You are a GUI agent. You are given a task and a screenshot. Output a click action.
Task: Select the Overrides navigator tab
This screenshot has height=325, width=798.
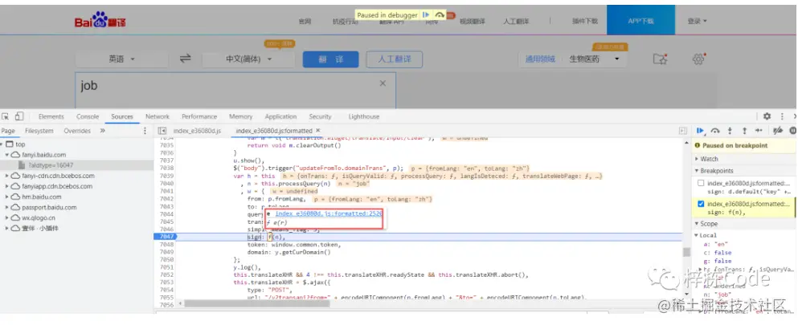(77, 131)
